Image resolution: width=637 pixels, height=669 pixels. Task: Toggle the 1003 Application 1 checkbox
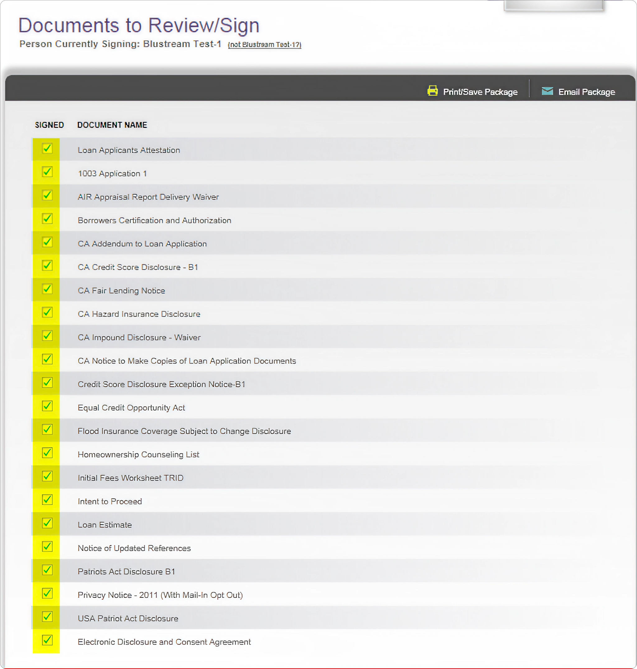click(47, 171)
